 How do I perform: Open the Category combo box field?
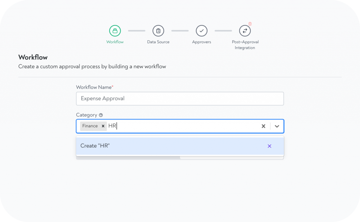pos(176,126)
